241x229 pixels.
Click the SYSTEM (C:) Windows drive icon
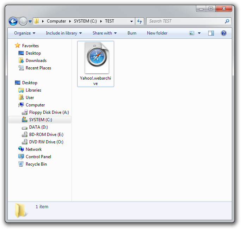pyautogui.click(x=25, y=119)
